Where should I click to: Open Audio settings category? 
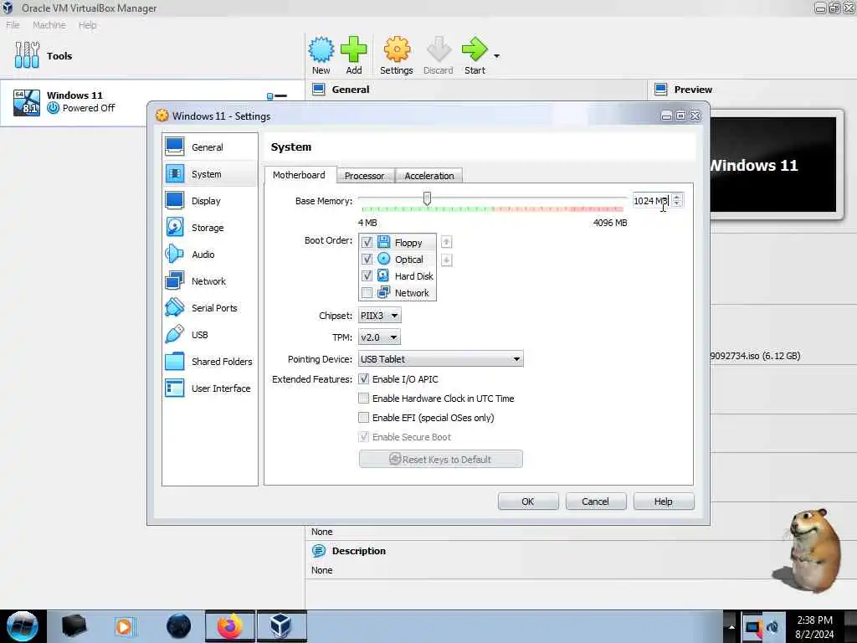(x=210, y=255)
